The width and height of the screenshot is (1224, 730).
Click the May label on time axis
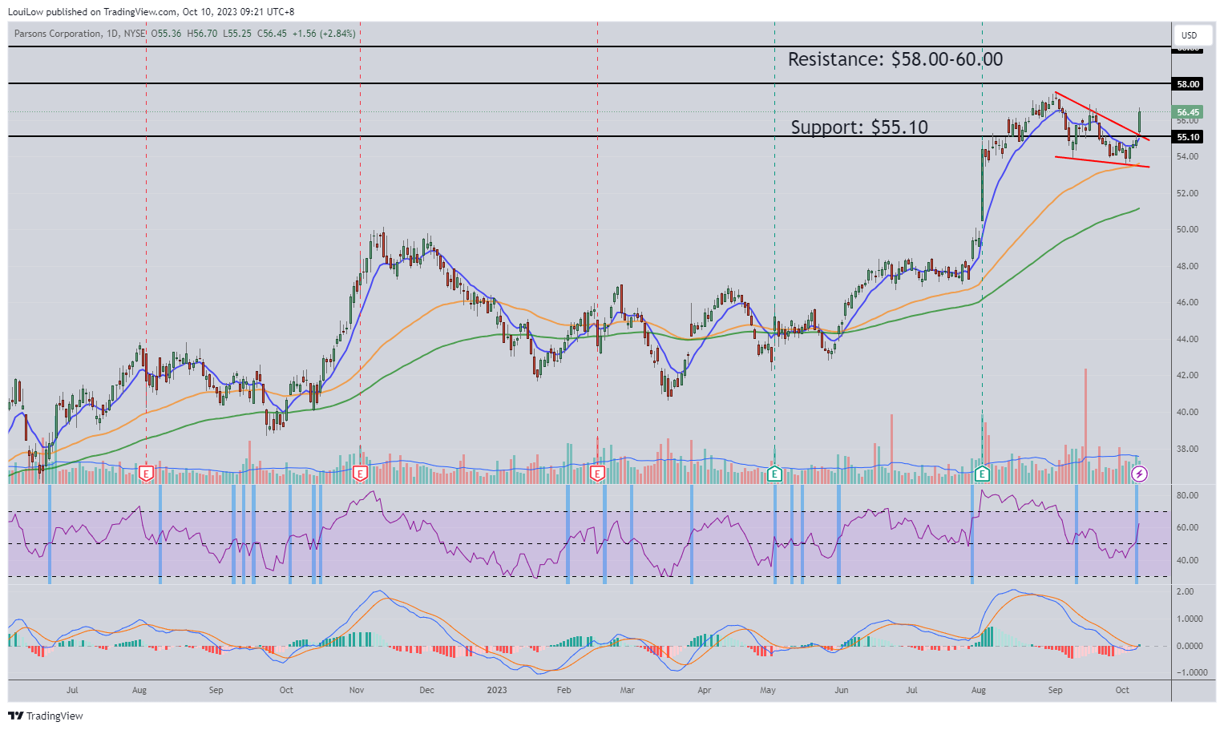tap(768, 690)
